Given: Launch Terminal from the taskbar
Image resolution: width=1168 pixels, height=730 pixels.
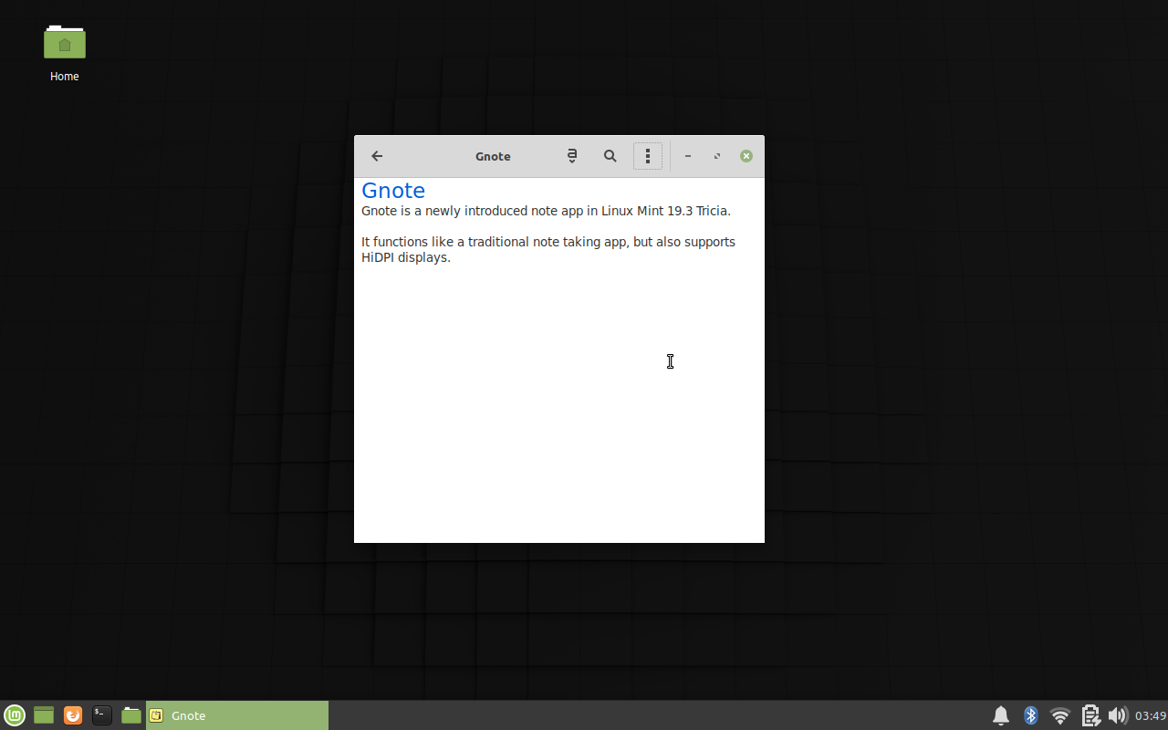Looking at the screenshot, I should pos(102,715).
